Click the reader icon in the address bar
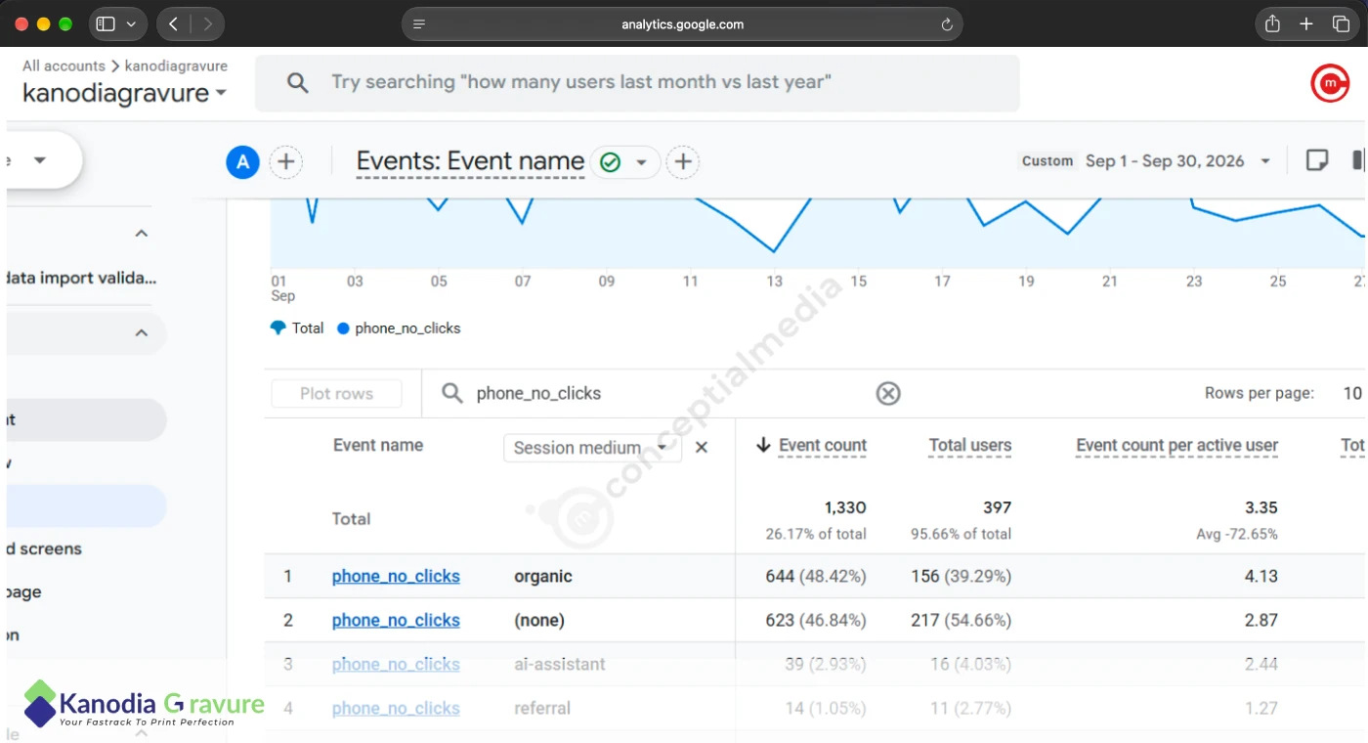This screenshot has height=743, width=1368. click(x=419, y=24)
